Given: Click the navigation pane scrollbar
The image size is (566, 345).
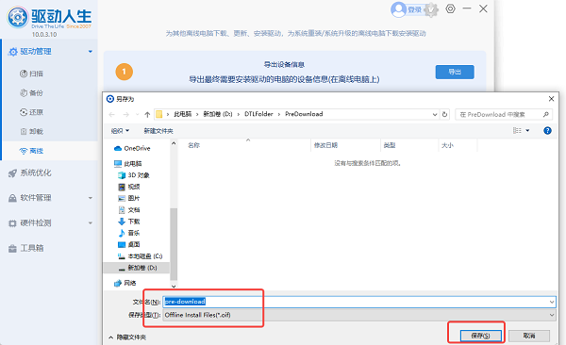Looking at the screenshot, I should [174, 244].
